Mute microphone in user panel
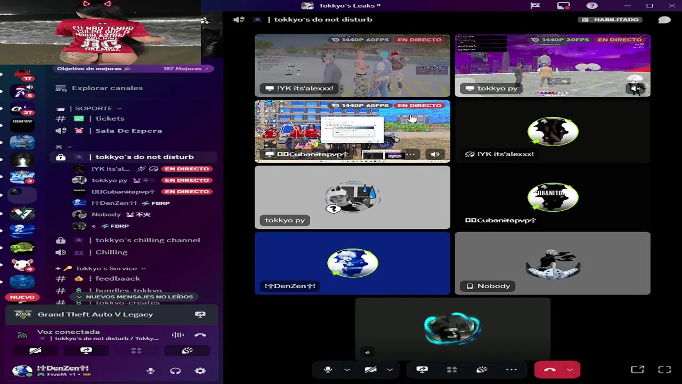 [x=151, y=371]
